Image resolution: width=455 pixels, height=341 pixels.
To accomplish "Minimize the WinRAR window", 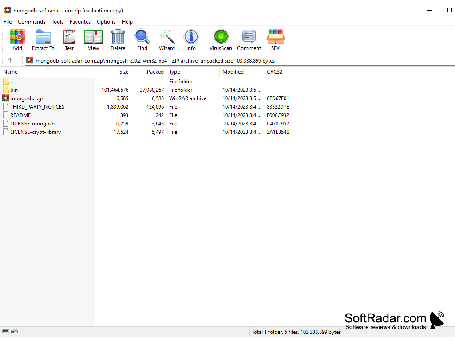I will 430,11.
